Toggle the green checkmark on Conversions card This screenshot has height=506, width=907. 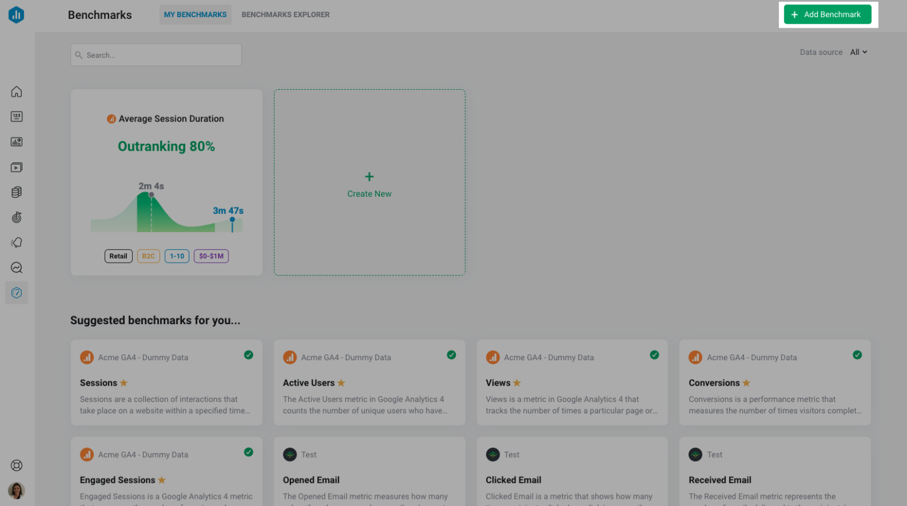857,355
